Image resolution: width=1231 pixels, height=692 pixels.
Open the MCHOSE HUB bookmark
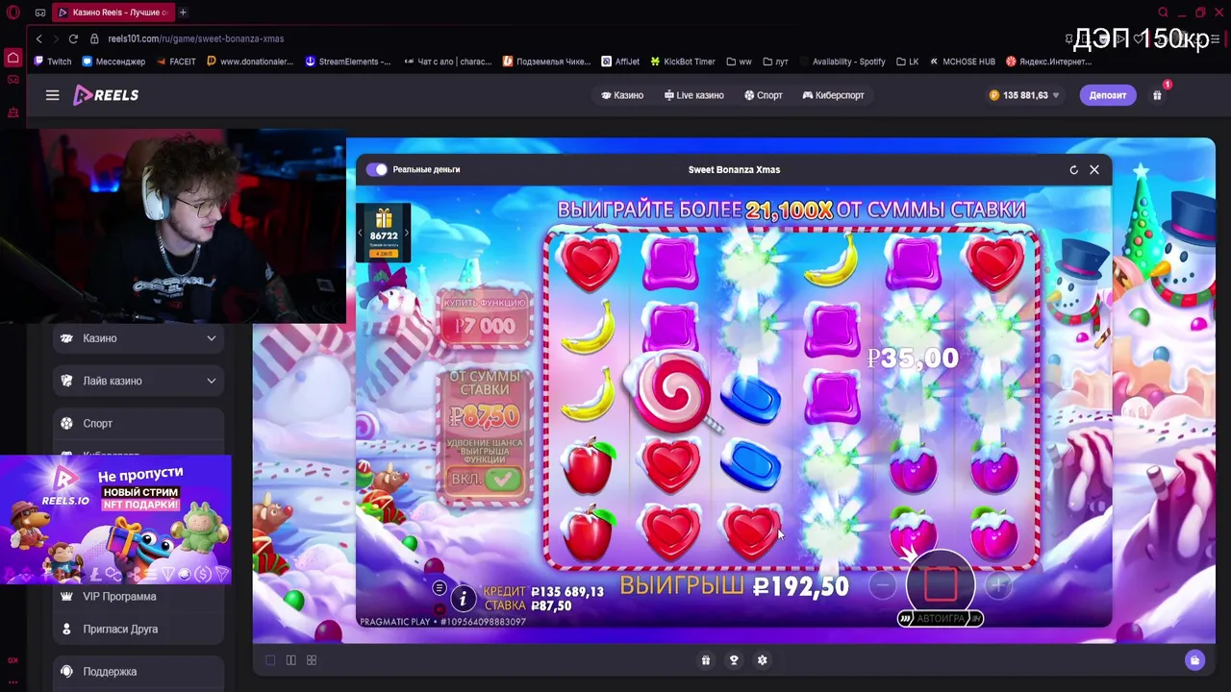coord(963,62)
